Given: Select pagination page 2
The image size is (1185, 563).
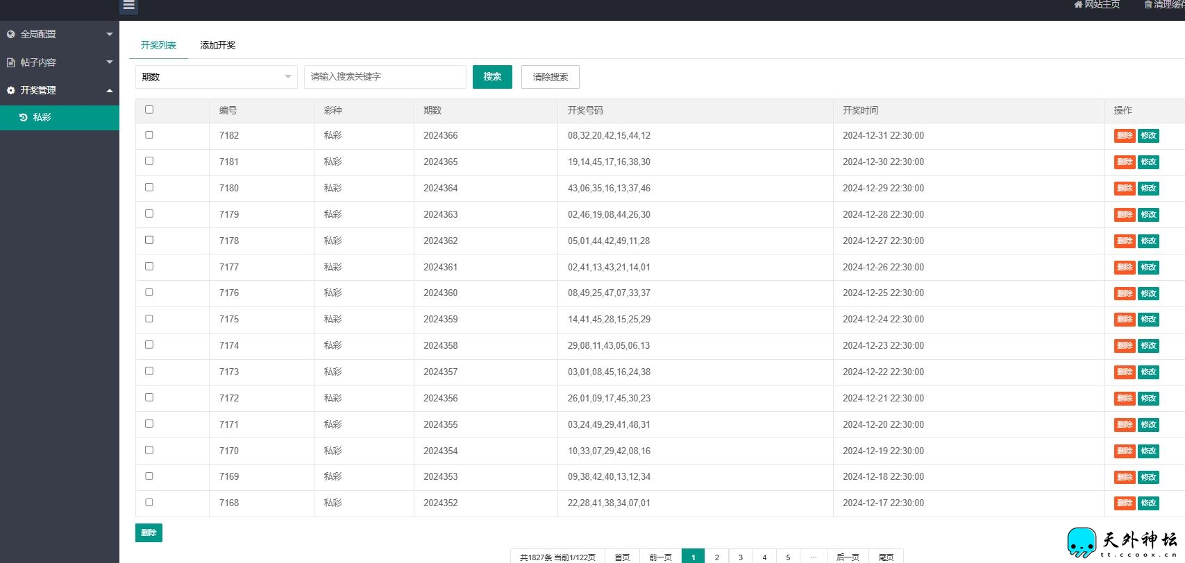Looking at the screenshot, I should [717, 557].
